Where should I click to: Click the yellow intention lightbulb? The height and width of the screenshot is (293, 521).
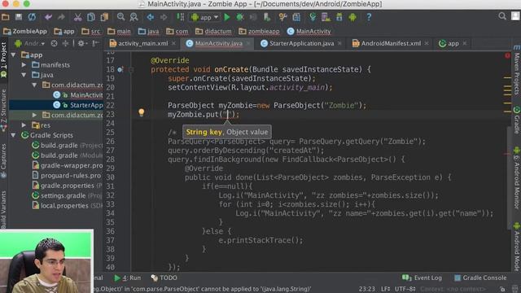[142, 112]
